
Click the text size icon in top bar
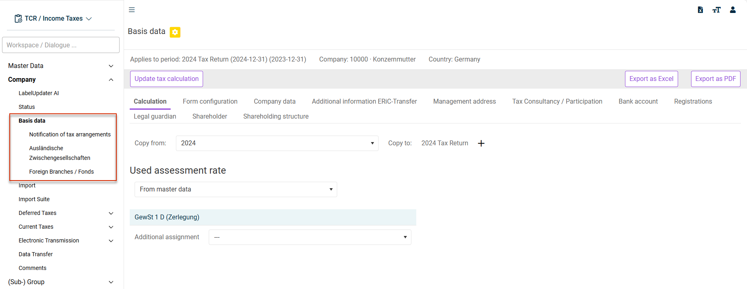click(717, 10)
